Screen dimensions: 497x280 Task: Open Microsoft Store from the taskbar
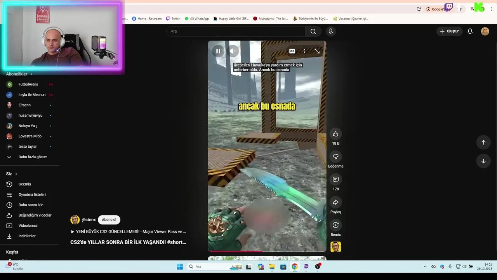coord(283,266)
